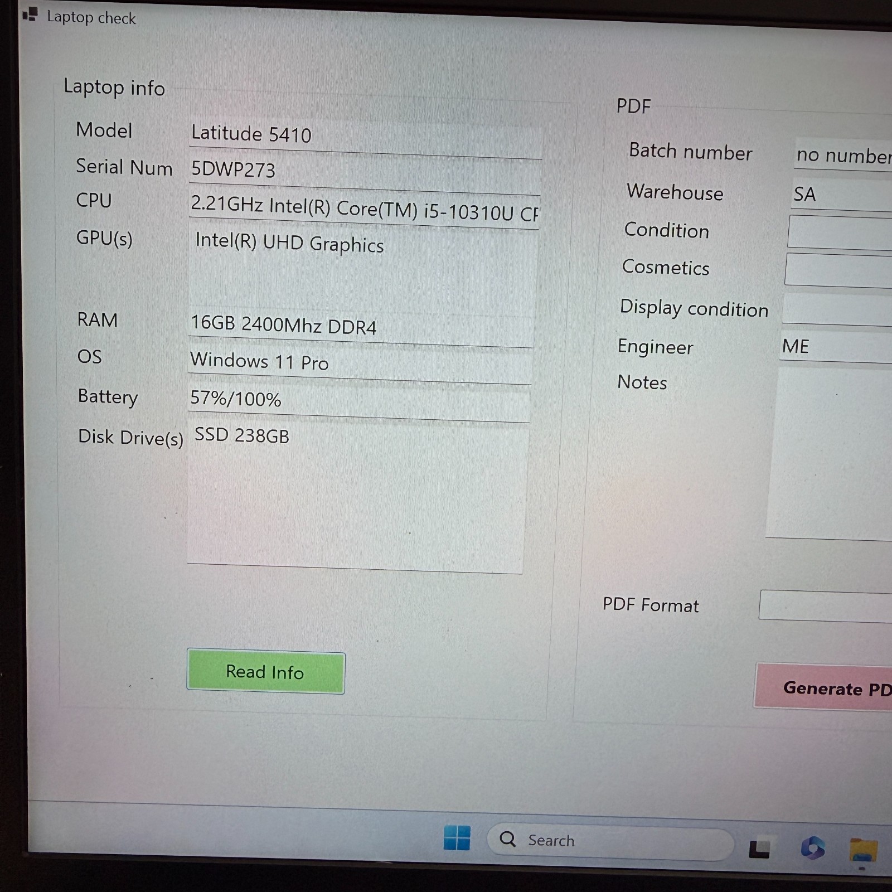
Task: Select the Serial Num field 5DWP273
Action: [x=365, y=173]
